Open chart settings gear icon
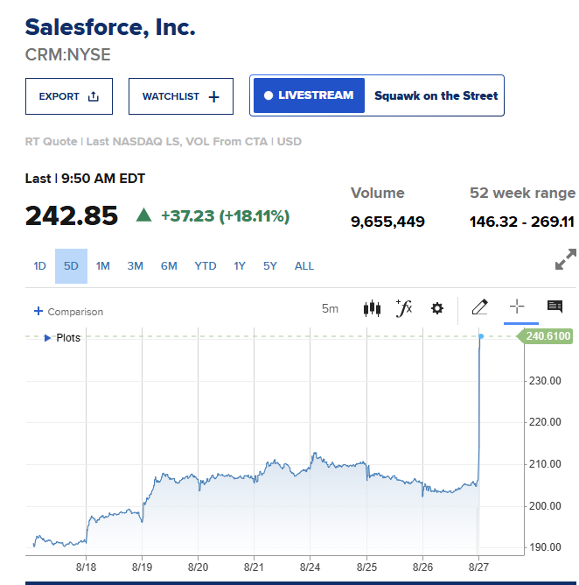Viewport: 579px width, 585px height. coord(437,308)
